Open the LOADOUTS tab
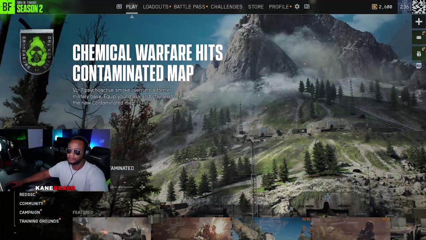The height and width of the screenshot is (240, 426). (x=155, y=7)
